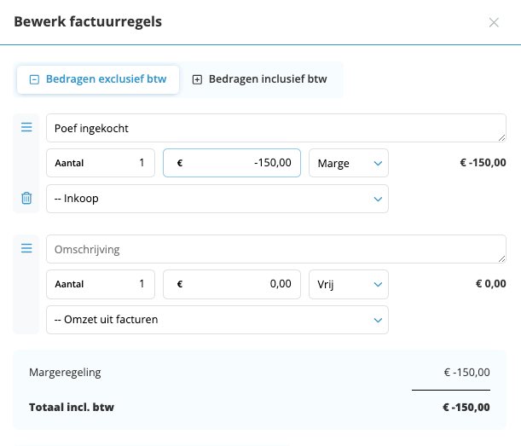Open the -- Omzet uit facturen dropdown
The image size is (521, 446).
tap(217, 320)
